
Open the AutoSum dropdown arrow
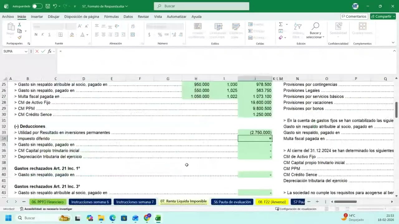coord(287,24)
